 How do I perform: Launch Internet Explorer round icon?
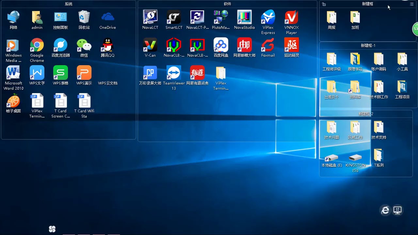[x=385, y=211]
